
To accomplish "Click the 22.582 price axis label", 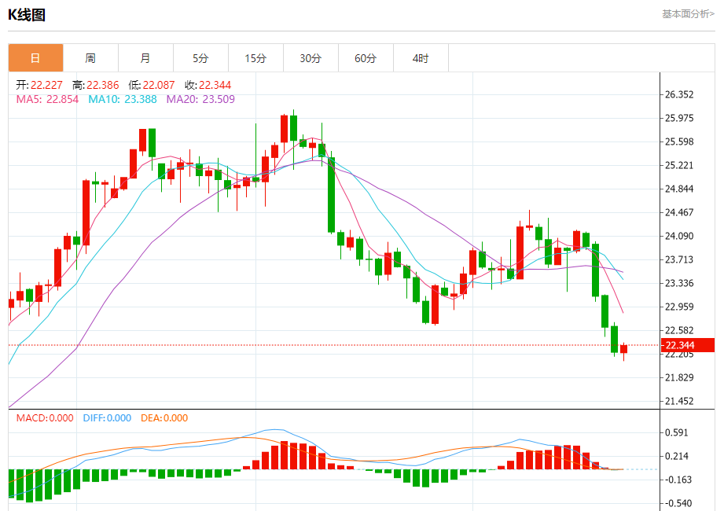I will tap(678, 330).
